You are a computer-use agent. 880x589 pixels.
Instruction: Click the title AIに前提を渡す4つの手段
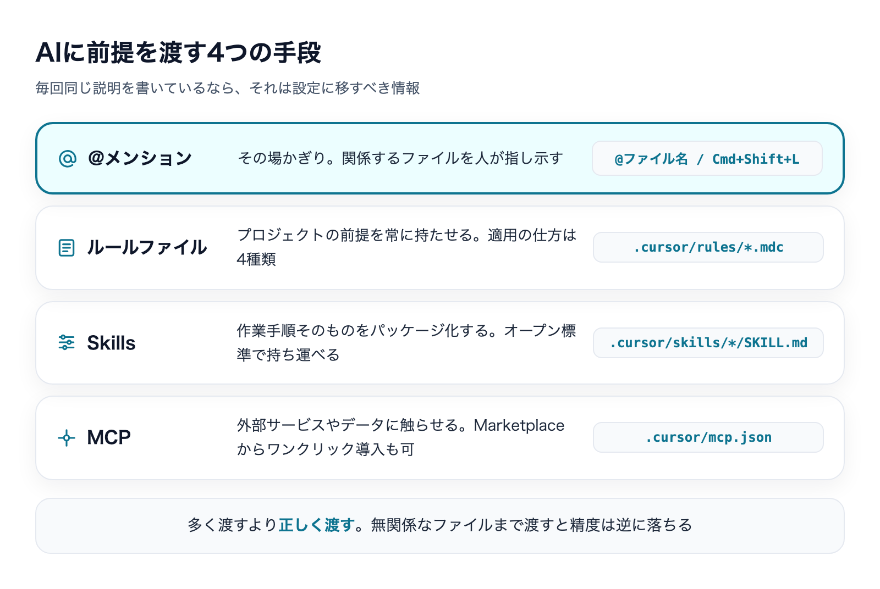tap(178, 53)
